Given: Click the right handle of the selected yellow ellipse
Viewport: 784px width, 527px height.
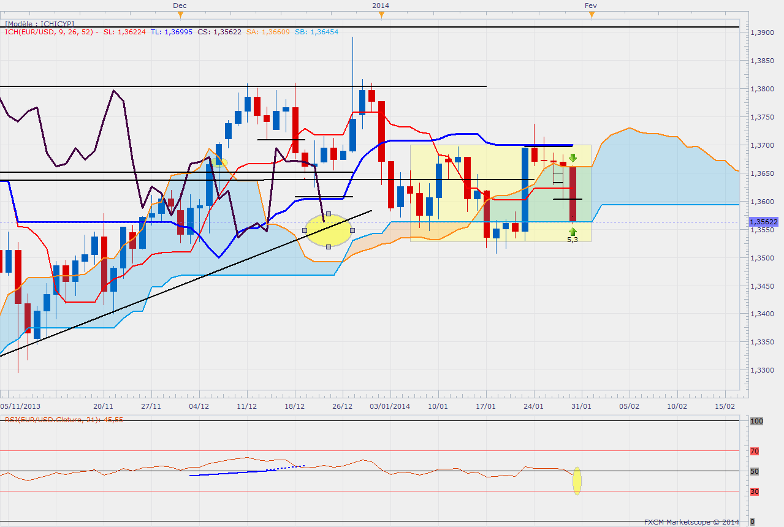Looking at the screenshot, I should [352, 230].
